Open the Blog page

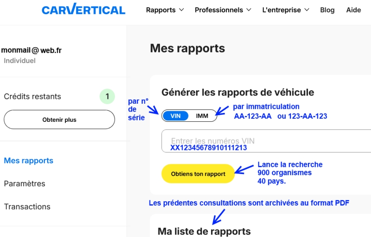327,10
